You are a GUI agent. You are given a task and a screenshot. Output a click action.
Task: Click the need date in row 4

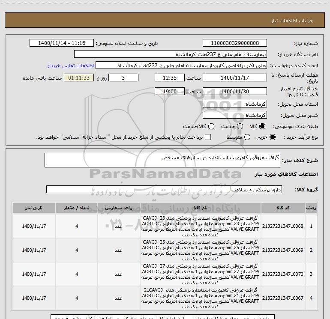point(34,298)
